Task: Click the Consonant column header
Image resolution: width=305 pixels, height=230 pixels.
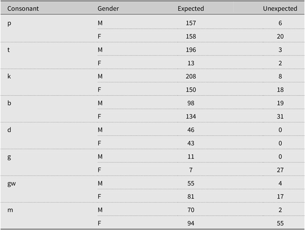Action: pos(23,9)
